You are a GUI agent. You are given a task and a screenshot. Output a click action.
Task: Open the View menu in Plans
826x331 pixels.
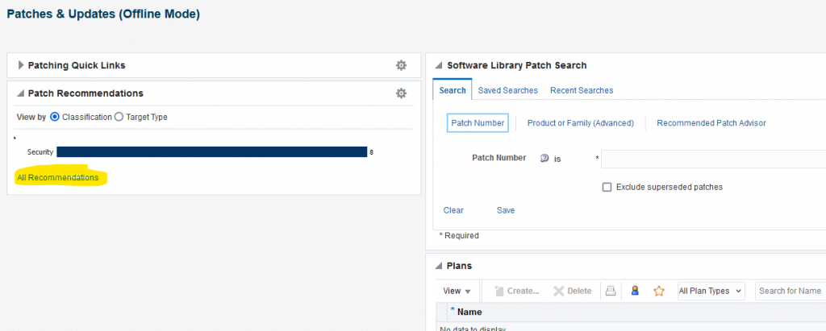pos(457,291)
